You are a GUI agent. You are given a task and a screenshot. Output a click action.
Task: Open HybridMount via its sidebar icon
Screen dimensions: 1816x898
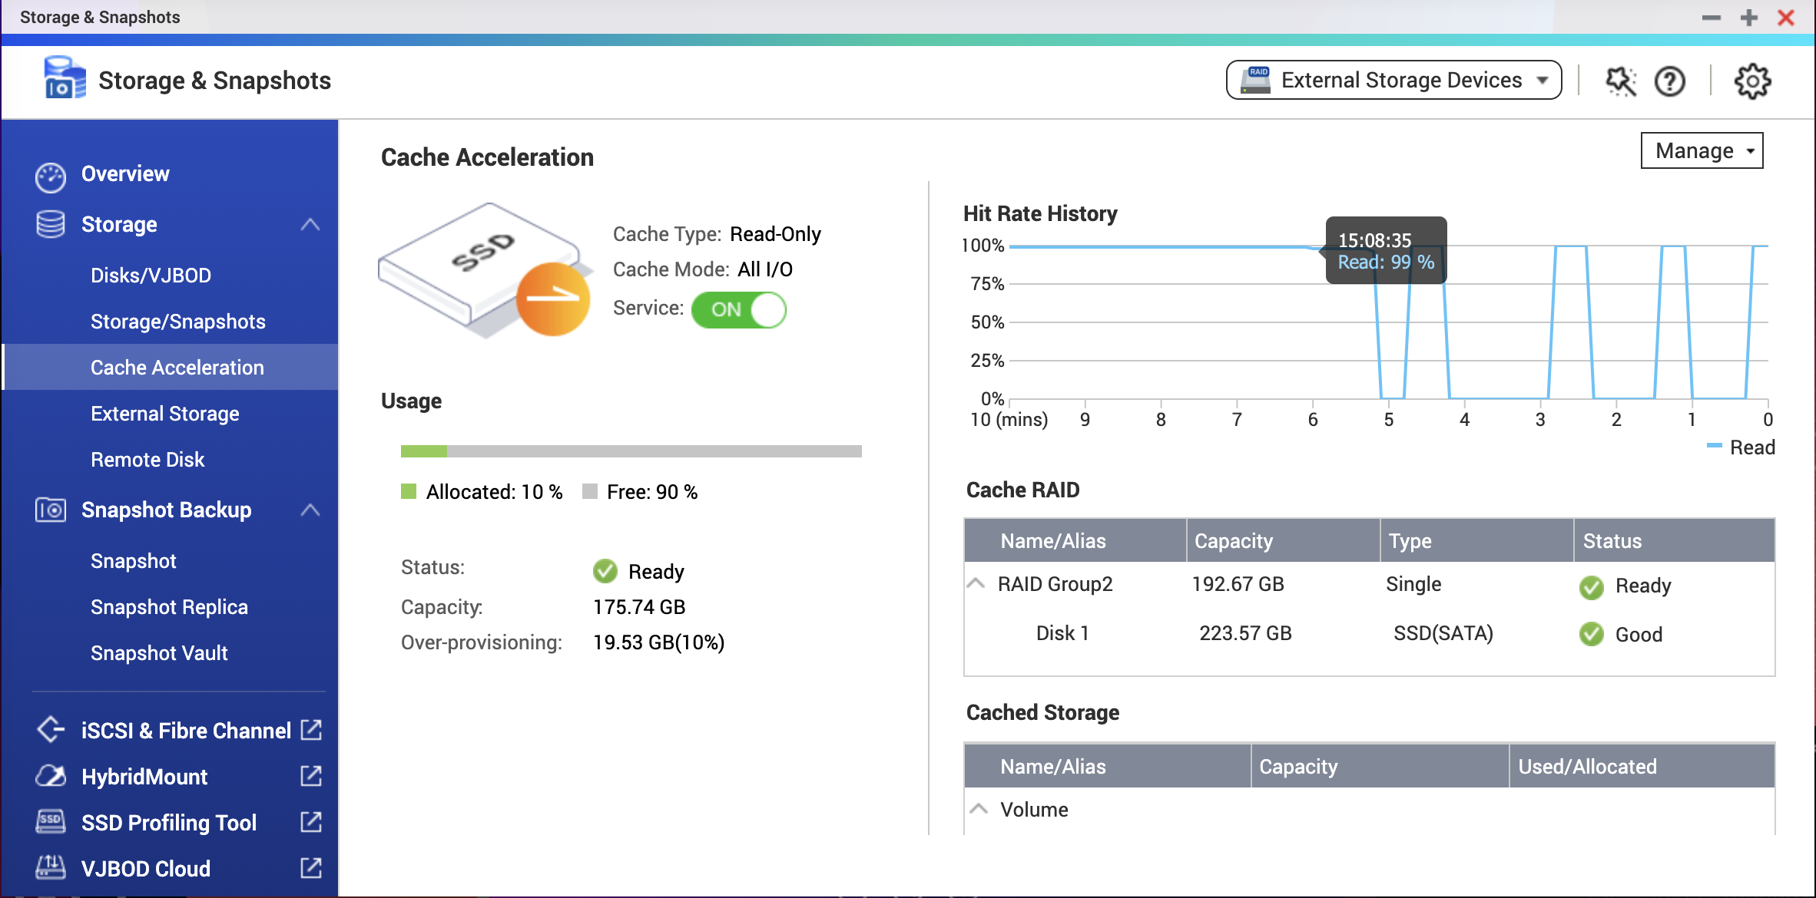pos(49,776)
